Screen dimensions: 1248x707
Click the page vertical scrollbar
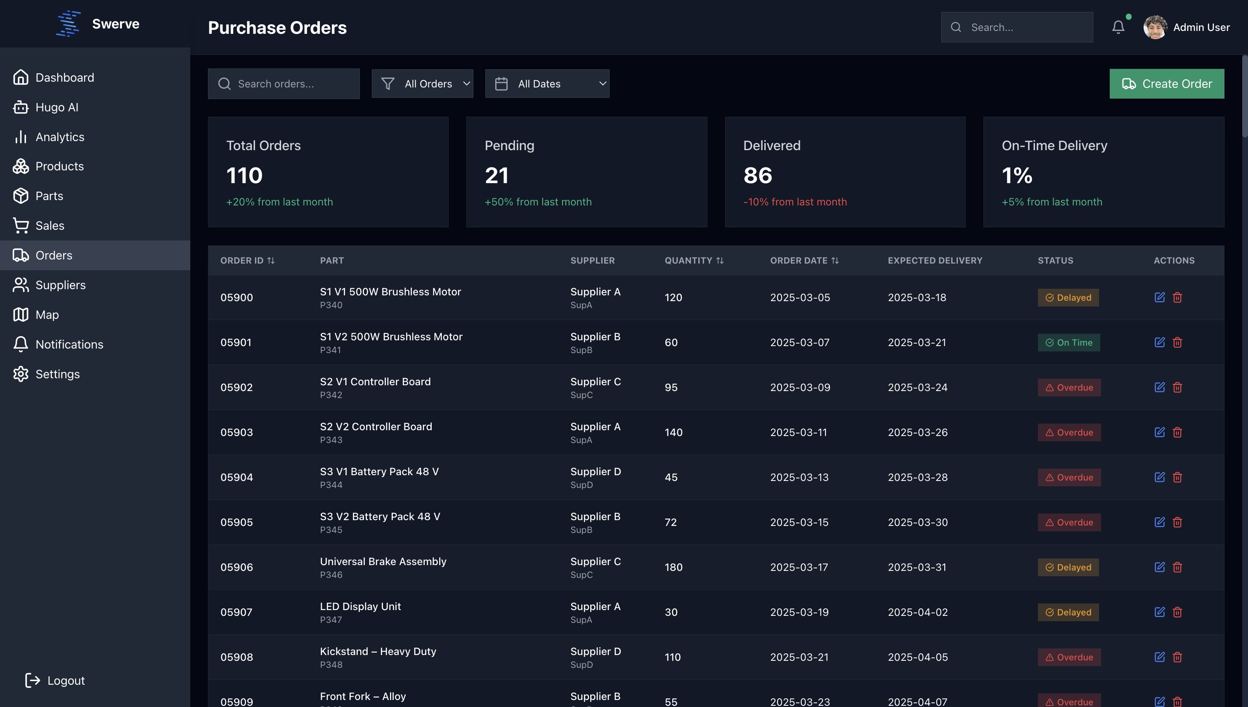[1244, 97]
